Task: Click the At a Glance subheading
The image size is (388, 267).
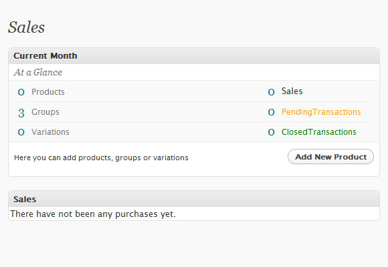Action: point(38,72)
